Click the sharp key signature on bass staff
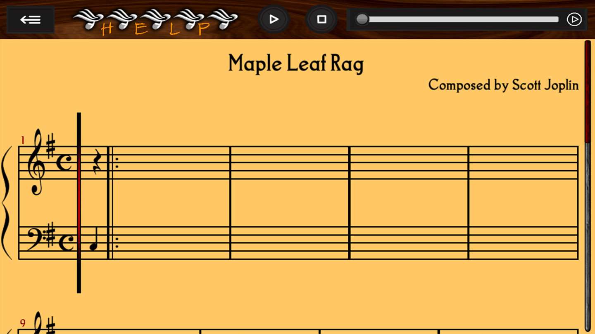This screenshot has height=334, width=595. (x=50, y=235)
